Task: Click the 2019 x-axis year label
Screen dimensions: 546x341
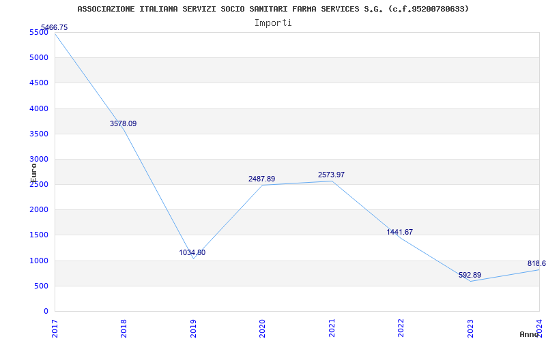Action: pyautogui.click(x=193, y=328)
